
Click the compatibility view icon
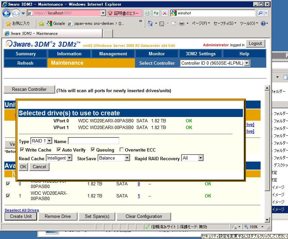[147, 13]
